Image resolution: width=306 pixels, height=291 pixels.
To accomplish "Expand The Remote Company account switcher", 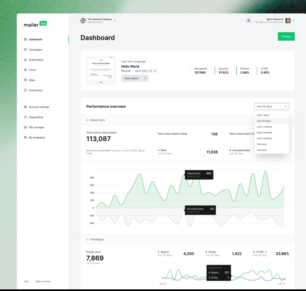I will [115, 20].
